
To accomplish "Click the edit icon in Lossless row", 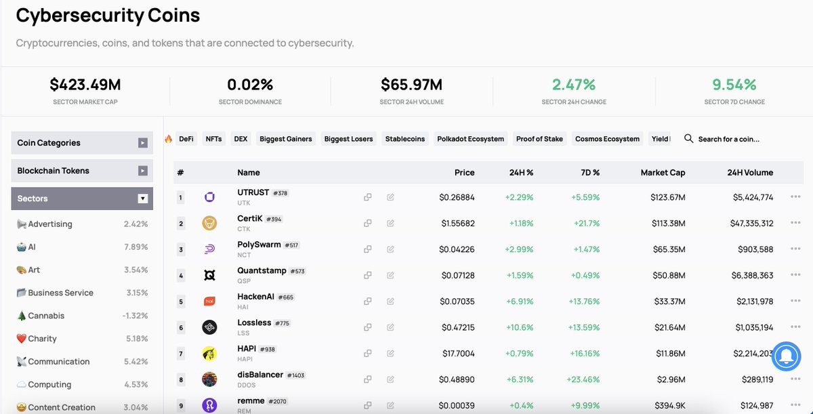I will [x=390, y=327].
